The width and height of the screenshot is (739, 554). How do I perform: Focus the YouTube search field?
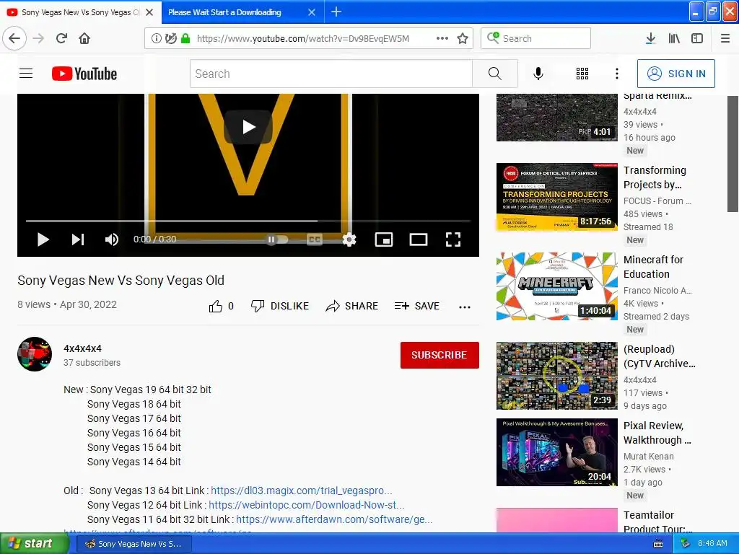(x=331, y=74)
